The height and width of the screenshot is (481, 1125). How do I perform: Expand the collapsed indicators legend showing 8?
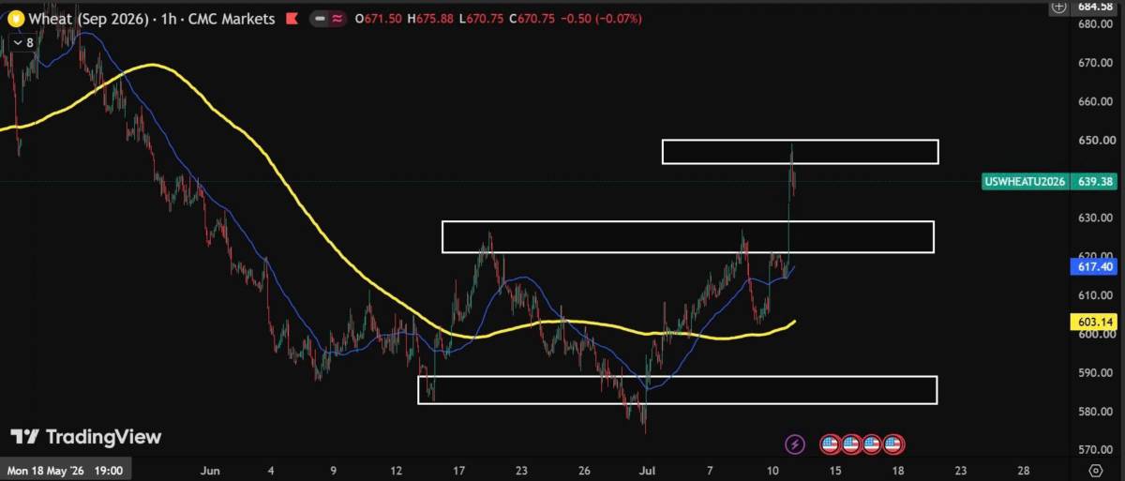pyautogui.click(x=22, y=42)
